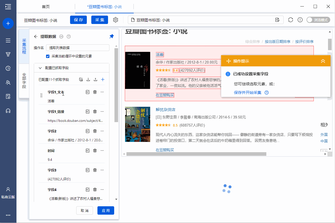Open task settings gear icon
The image size is (335, 223).
(116, 20)
